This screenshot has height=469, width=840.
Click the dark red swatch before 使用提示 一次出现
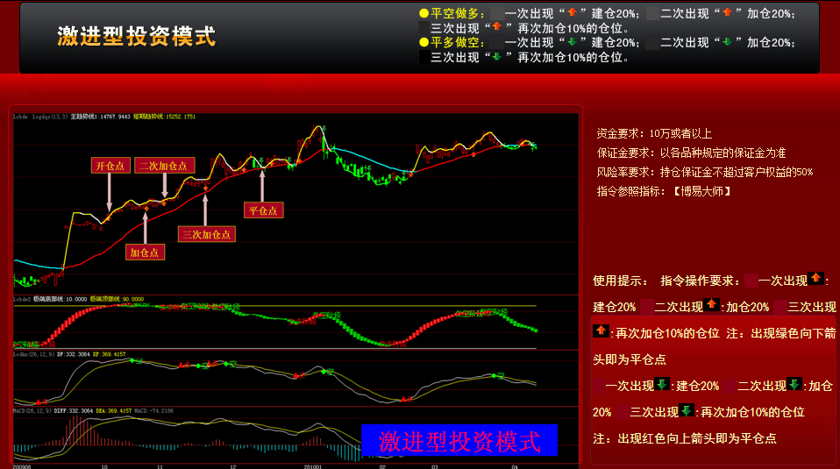[751, 281]
